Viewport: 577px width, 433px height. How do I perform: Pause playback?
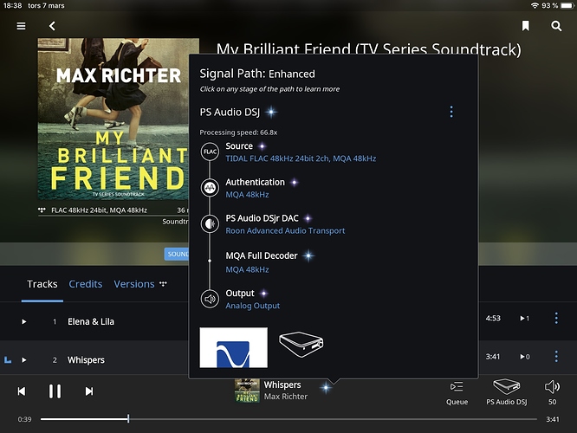[55, 391]
